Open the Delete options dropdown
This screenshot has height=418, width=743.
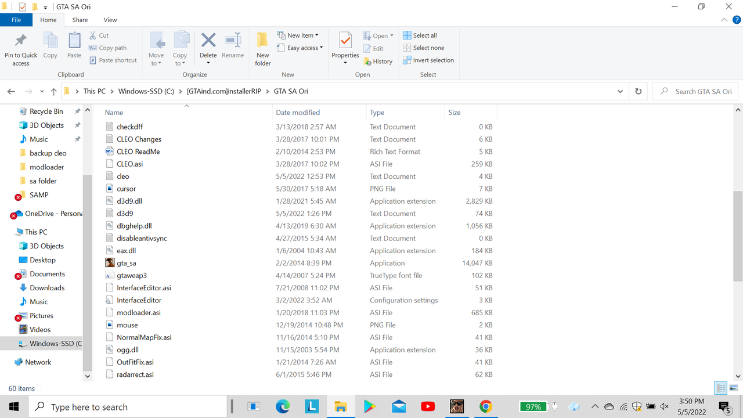click(208, 63)
